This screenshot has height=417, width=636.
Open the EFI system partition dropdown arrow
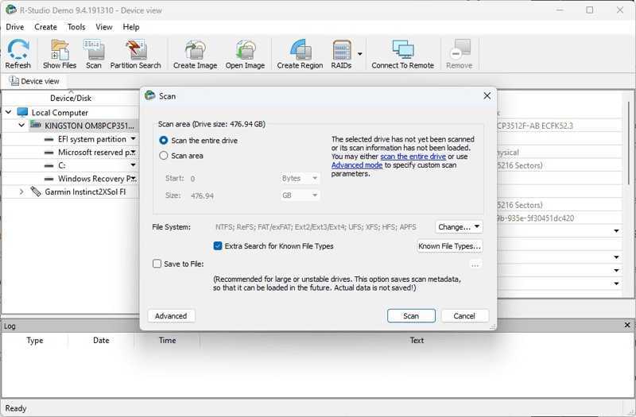(x=133, y=139)
